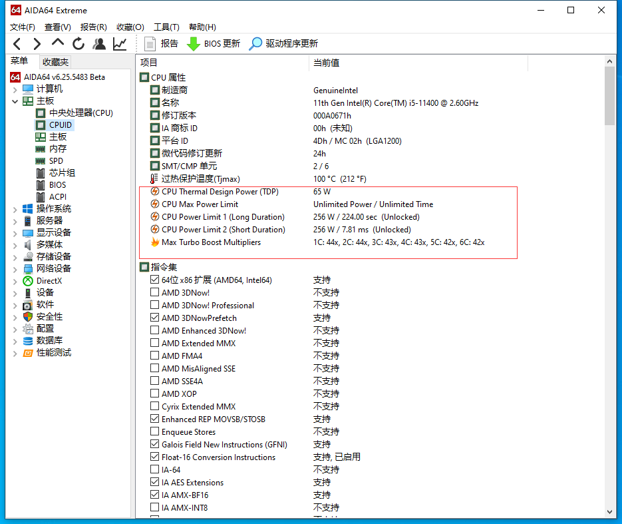Click the BIOS 更新 green download arrow
The image size is (622, 524).
click(193, 44)
